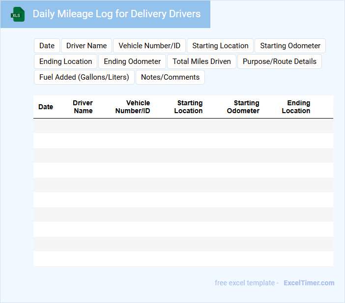Open the ExcelTimer.com link

tap(309, 283)
